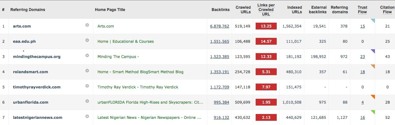Open 'Home | Educational & Courses' title link
The image size is (395, 125).
pyautogui.click(x=125, y=41)
